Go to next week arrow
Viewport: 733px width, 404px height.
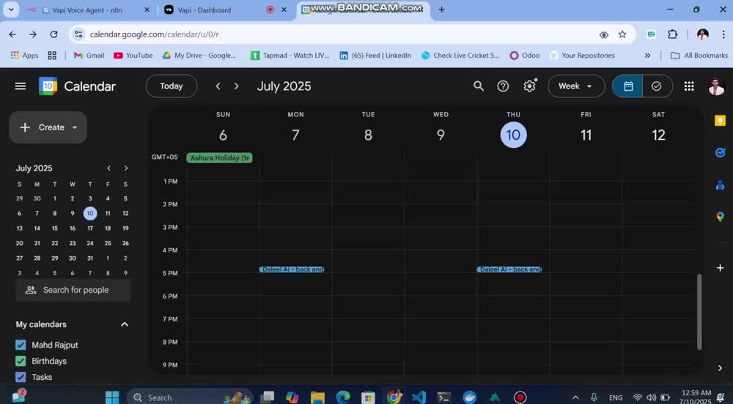(237, 86)
